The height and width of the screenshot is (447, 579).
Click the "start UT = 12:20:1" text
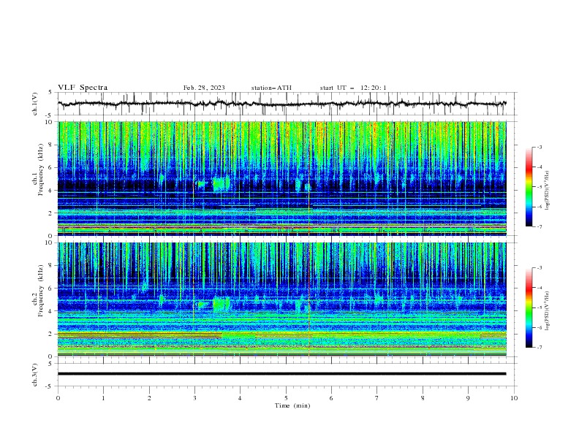353,88
